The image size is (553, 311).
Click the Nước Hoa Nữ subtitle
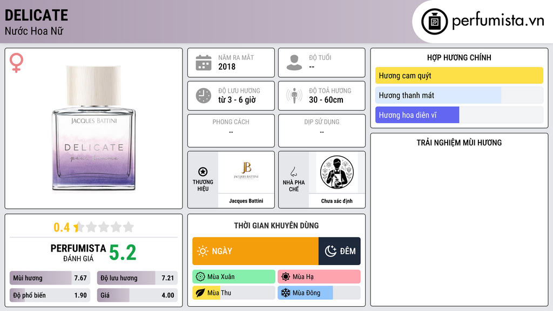pyautogui.click(x=34, y=31)
